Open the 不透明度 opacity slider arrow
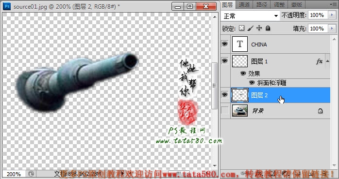This screenshot has height=179, width=339. pyautogui.click(x=332, y=15)
